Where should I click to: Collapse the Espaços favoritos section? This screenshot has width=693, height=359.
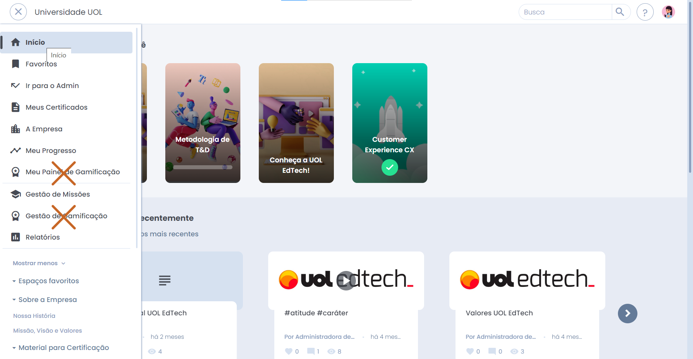pos(45,281)
